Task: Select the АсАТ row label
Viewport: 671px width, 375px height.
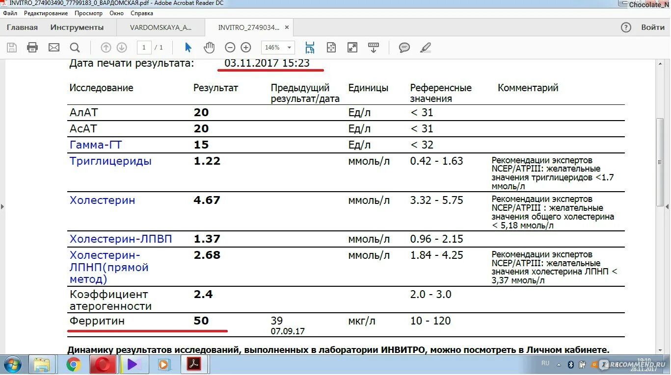Action: coord(83,129)
